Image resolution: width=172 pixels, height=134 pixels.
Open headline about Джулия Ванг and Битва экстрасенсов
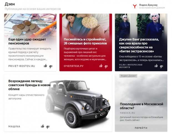pos(139,45)
